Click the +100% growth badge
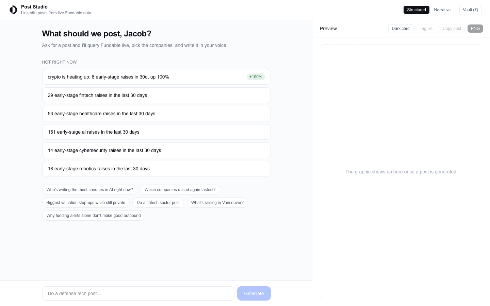 pyautogui.click(x=256, y=77)
